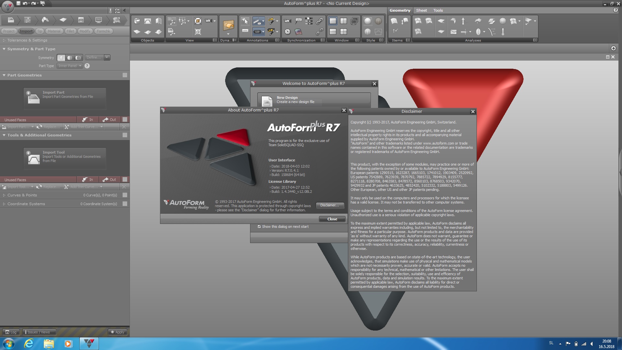The height and width of the screenshot is (350, 622).
Task: Open the Blank stage icon
Action: 63,20
